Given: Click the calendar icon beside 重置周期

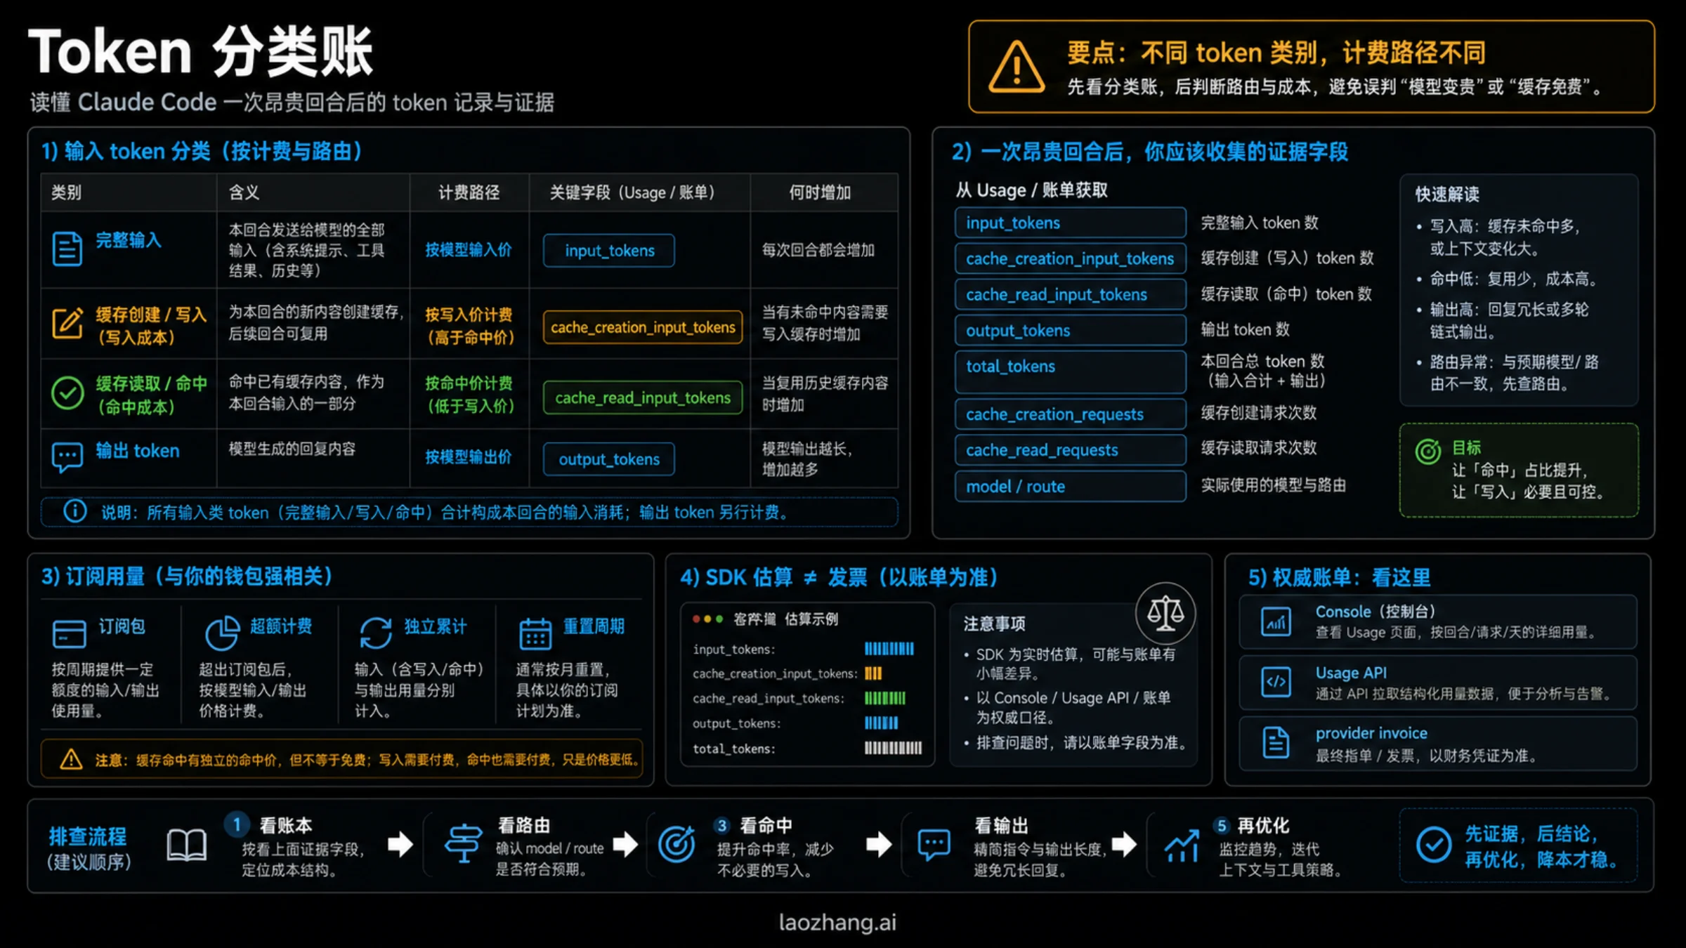Looking at the screenshot, I should [535, 633].
